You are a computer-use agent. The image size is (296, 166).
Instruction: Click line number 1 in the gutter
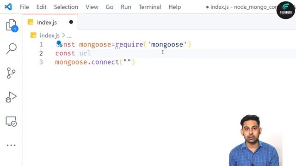pos(41,45)
